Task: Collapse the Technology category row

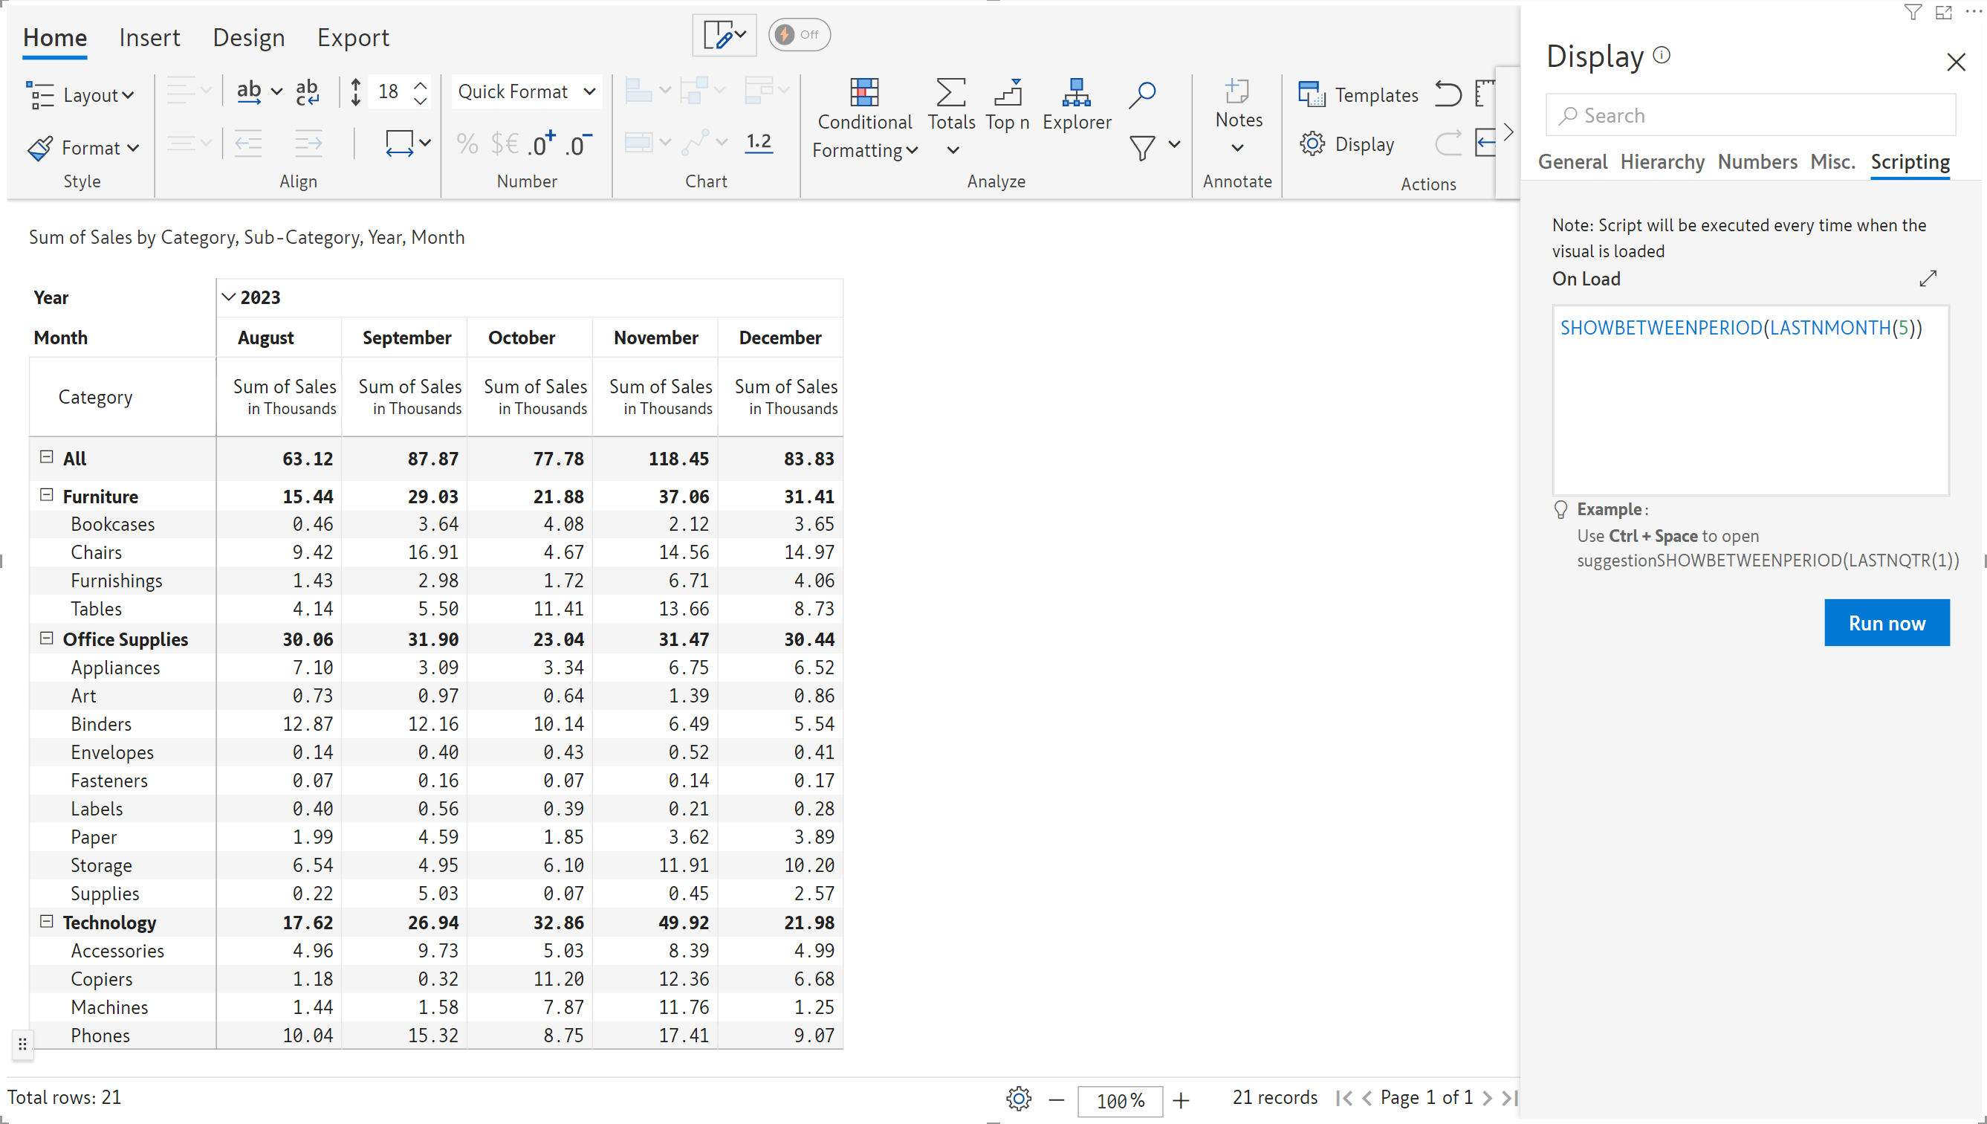Action: click(x=46, y=921)
